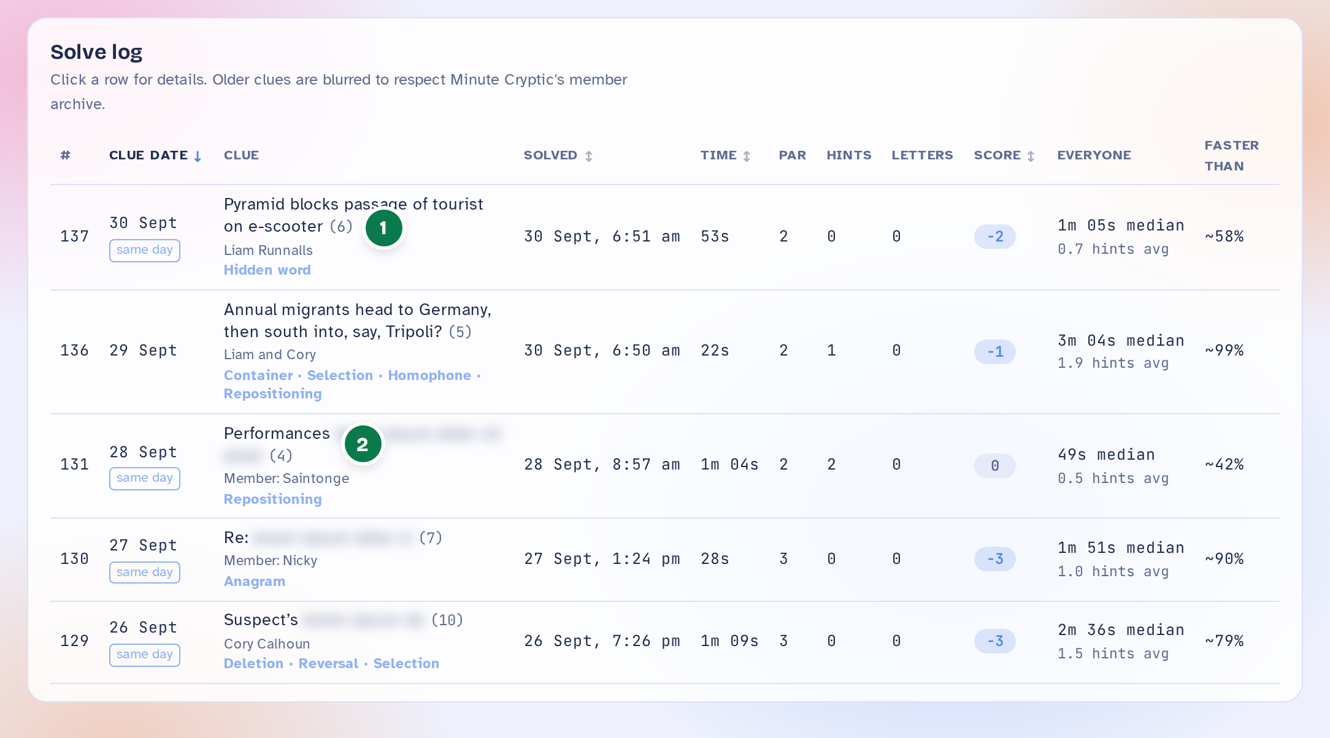Image resolution: width=1330 pixels, height=738 pixels.
Task: Click the Reversal tag in row 129
Action: 328,663
